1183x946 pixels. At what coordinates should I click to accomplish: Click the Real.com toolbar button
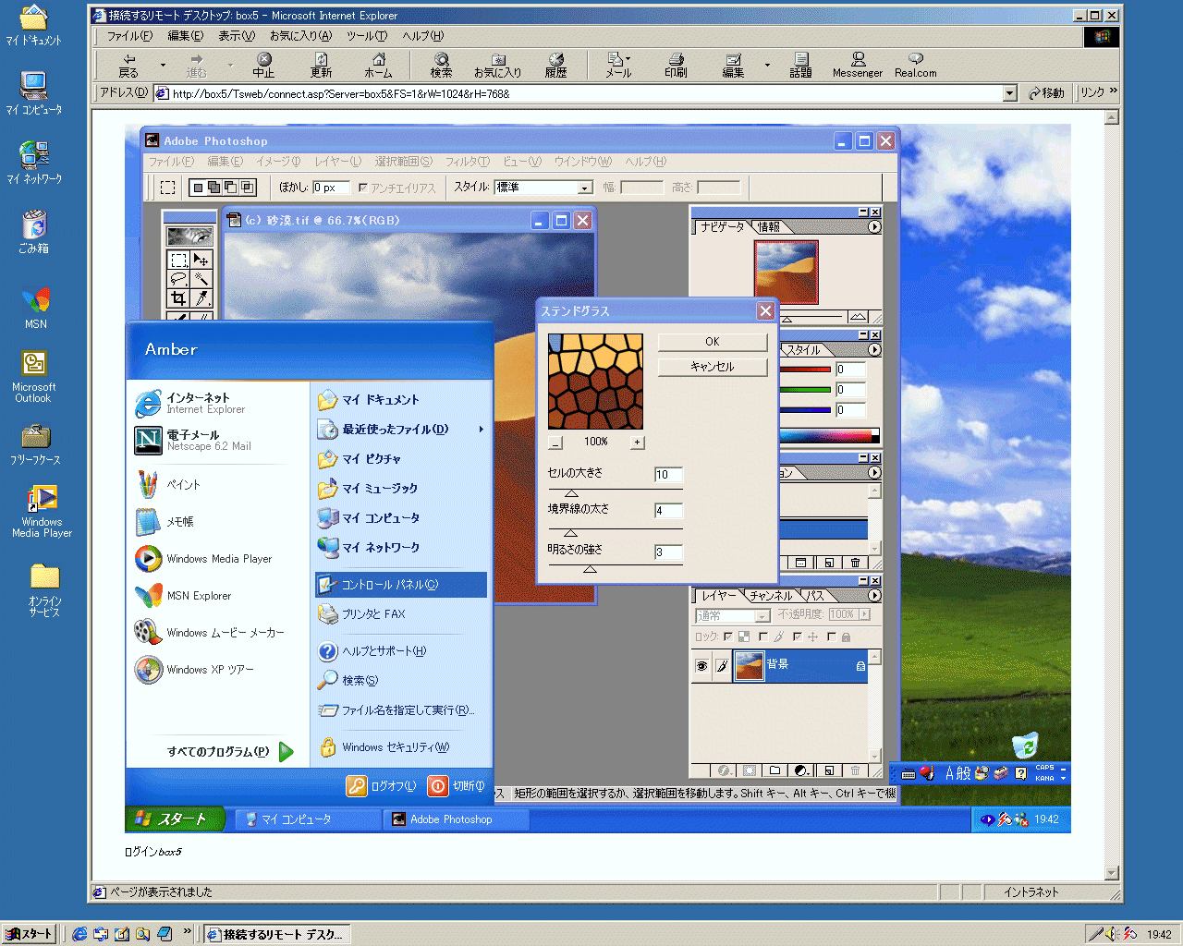point(915,65)
